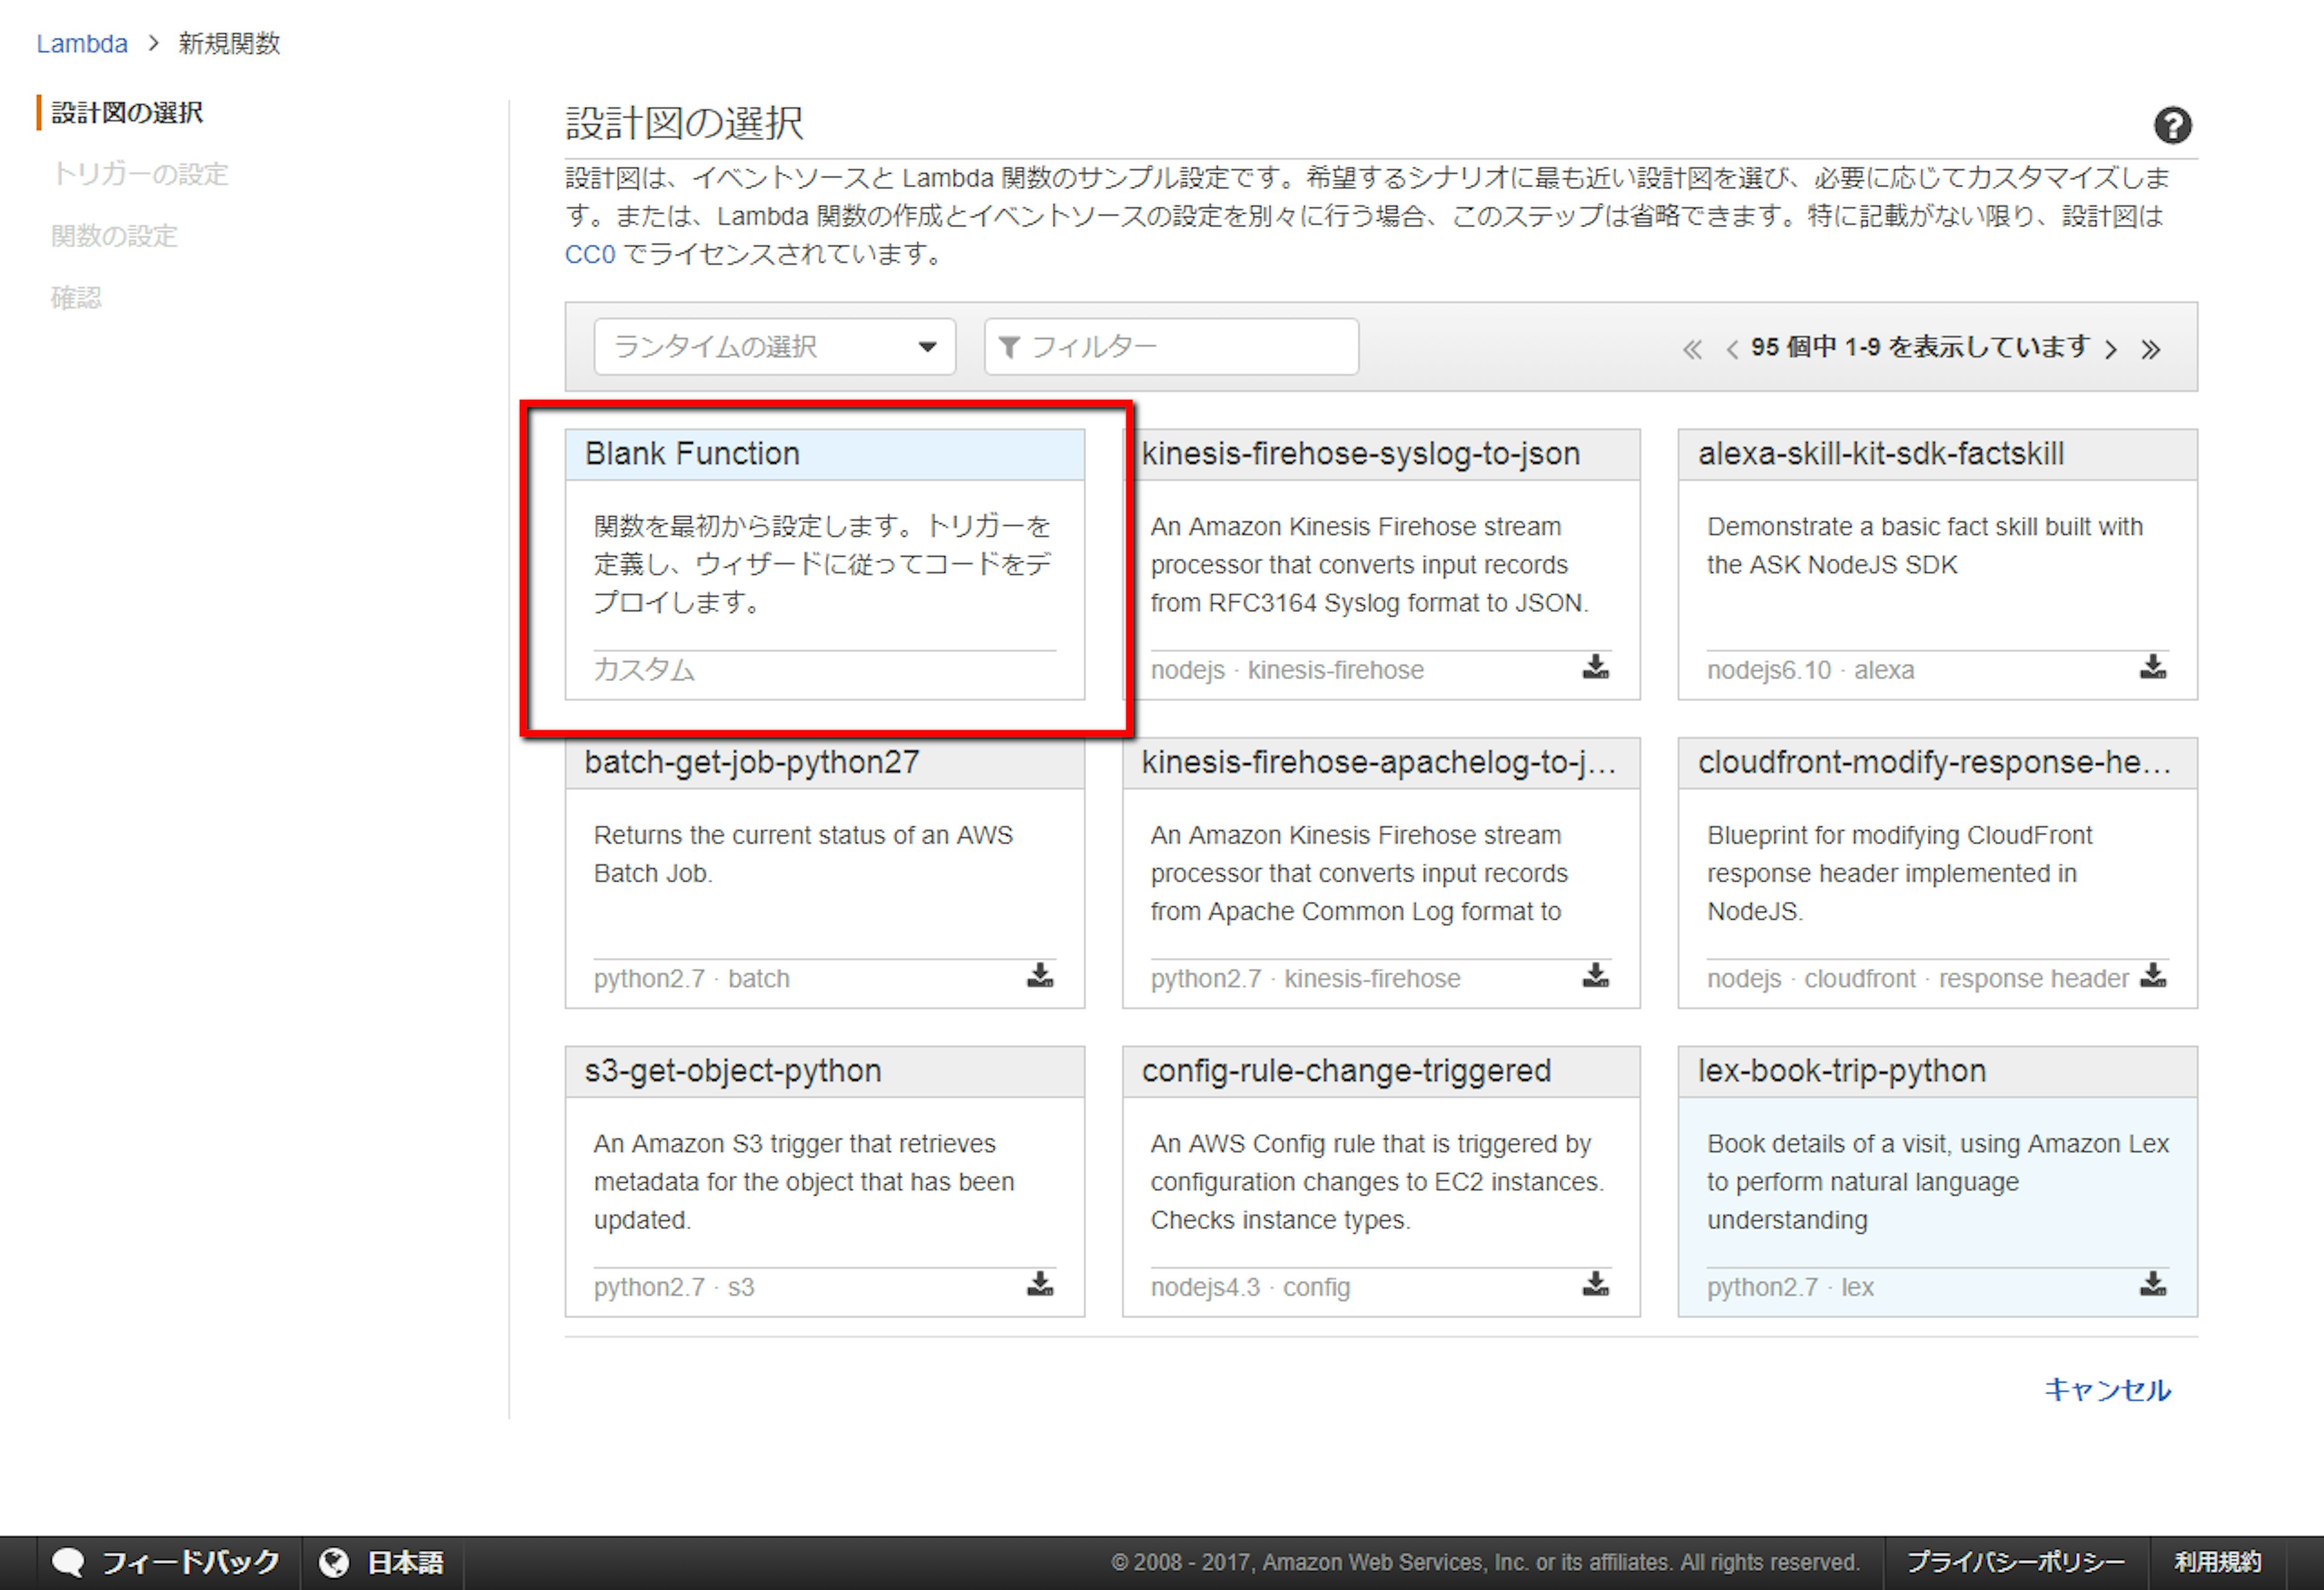Click download icon on batch-get-job-python27 card
The image size is (2324, 1590).
pyautogui.click(x=1040, y=976)
